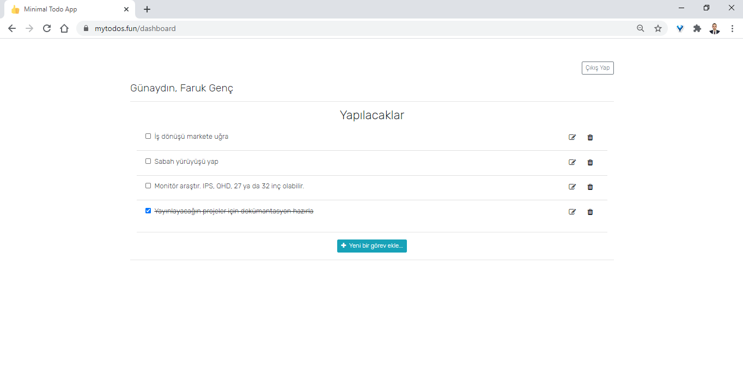Click 'Yeni bir görev ekle...' button
The height and width of the screenshot is (381, 743).
372,246
